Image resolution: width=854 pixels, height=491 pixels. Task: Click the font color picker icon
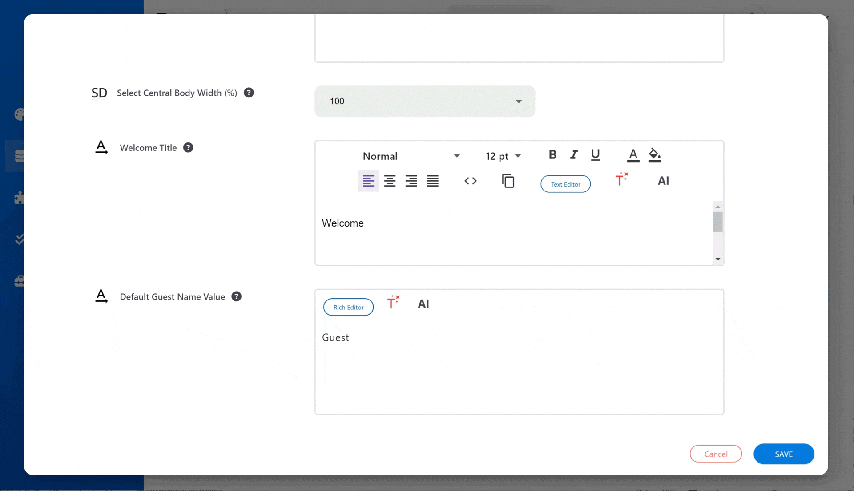coord(633,154)
